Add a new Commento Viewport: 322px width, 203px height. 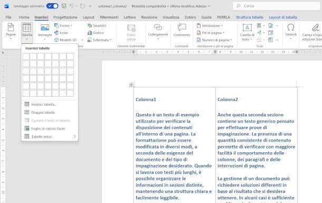tap(182, 31)
